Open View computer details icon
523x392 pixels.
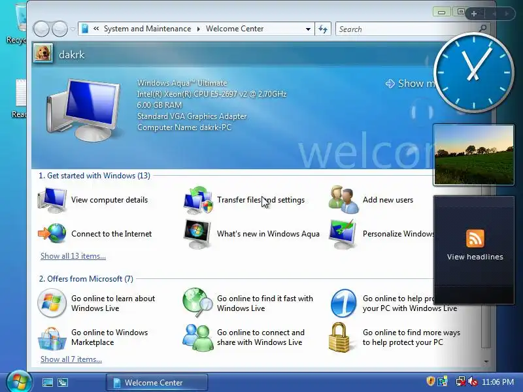(52, 200)
